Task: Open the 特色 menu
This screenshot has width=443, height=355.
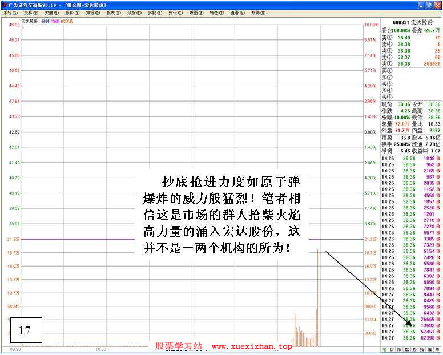Action: 217,13
